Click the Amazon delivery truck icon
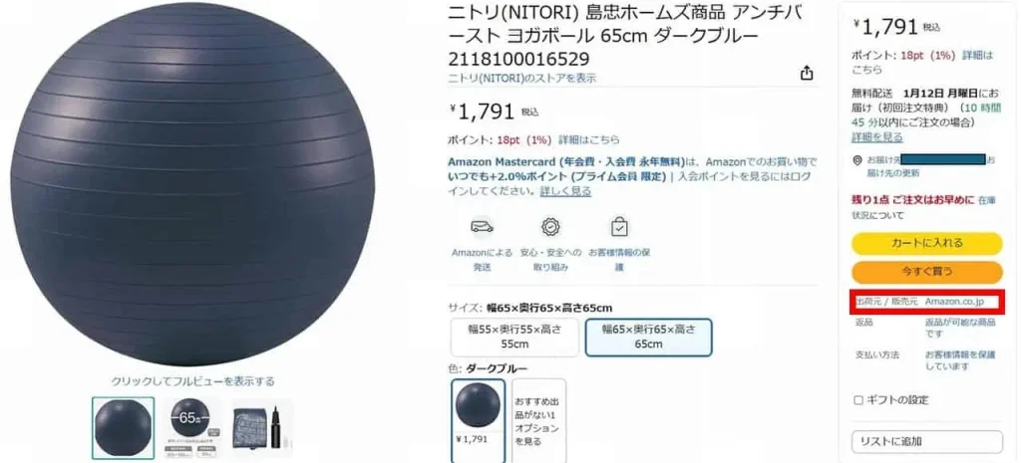 [x=482, y=227]
